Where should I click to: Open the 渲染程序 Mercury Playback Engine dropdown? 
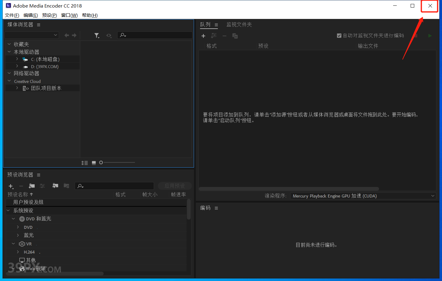[x=363, y=196]
